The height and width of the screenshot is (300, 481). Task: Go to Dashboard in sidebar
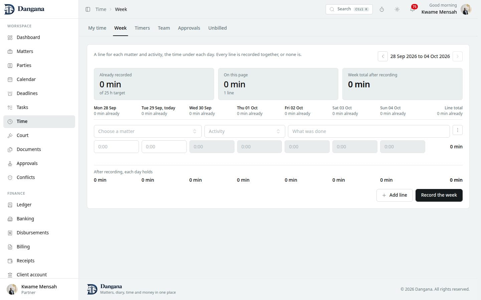coord(39,37)
